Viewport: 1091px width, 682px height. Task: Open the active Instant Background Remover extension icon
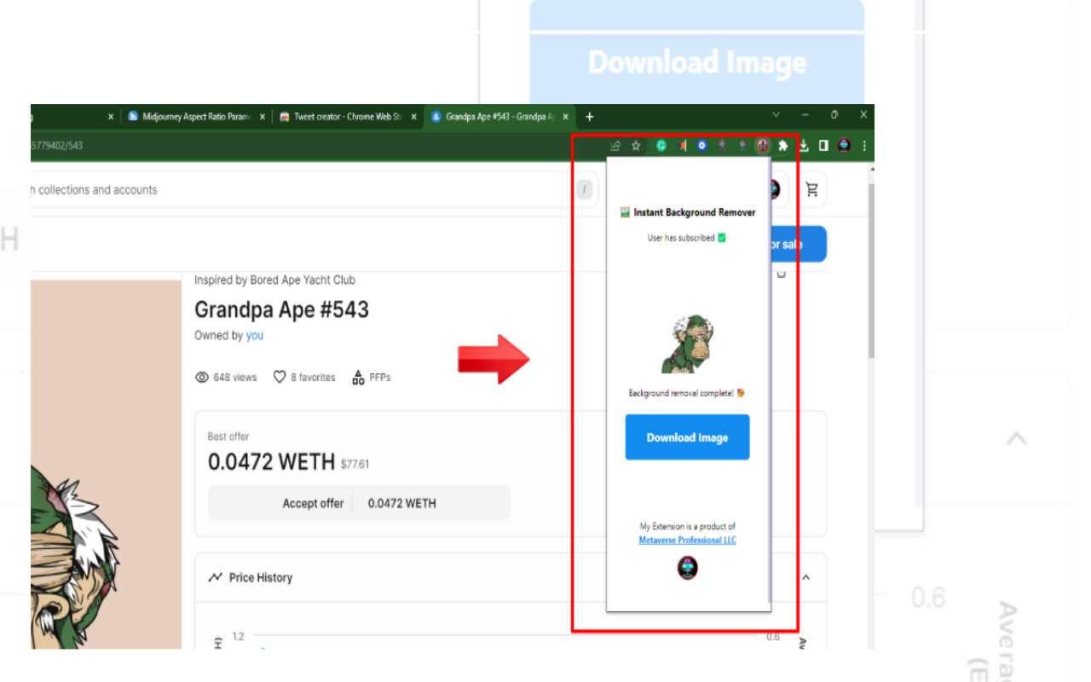tap(763, 146)
